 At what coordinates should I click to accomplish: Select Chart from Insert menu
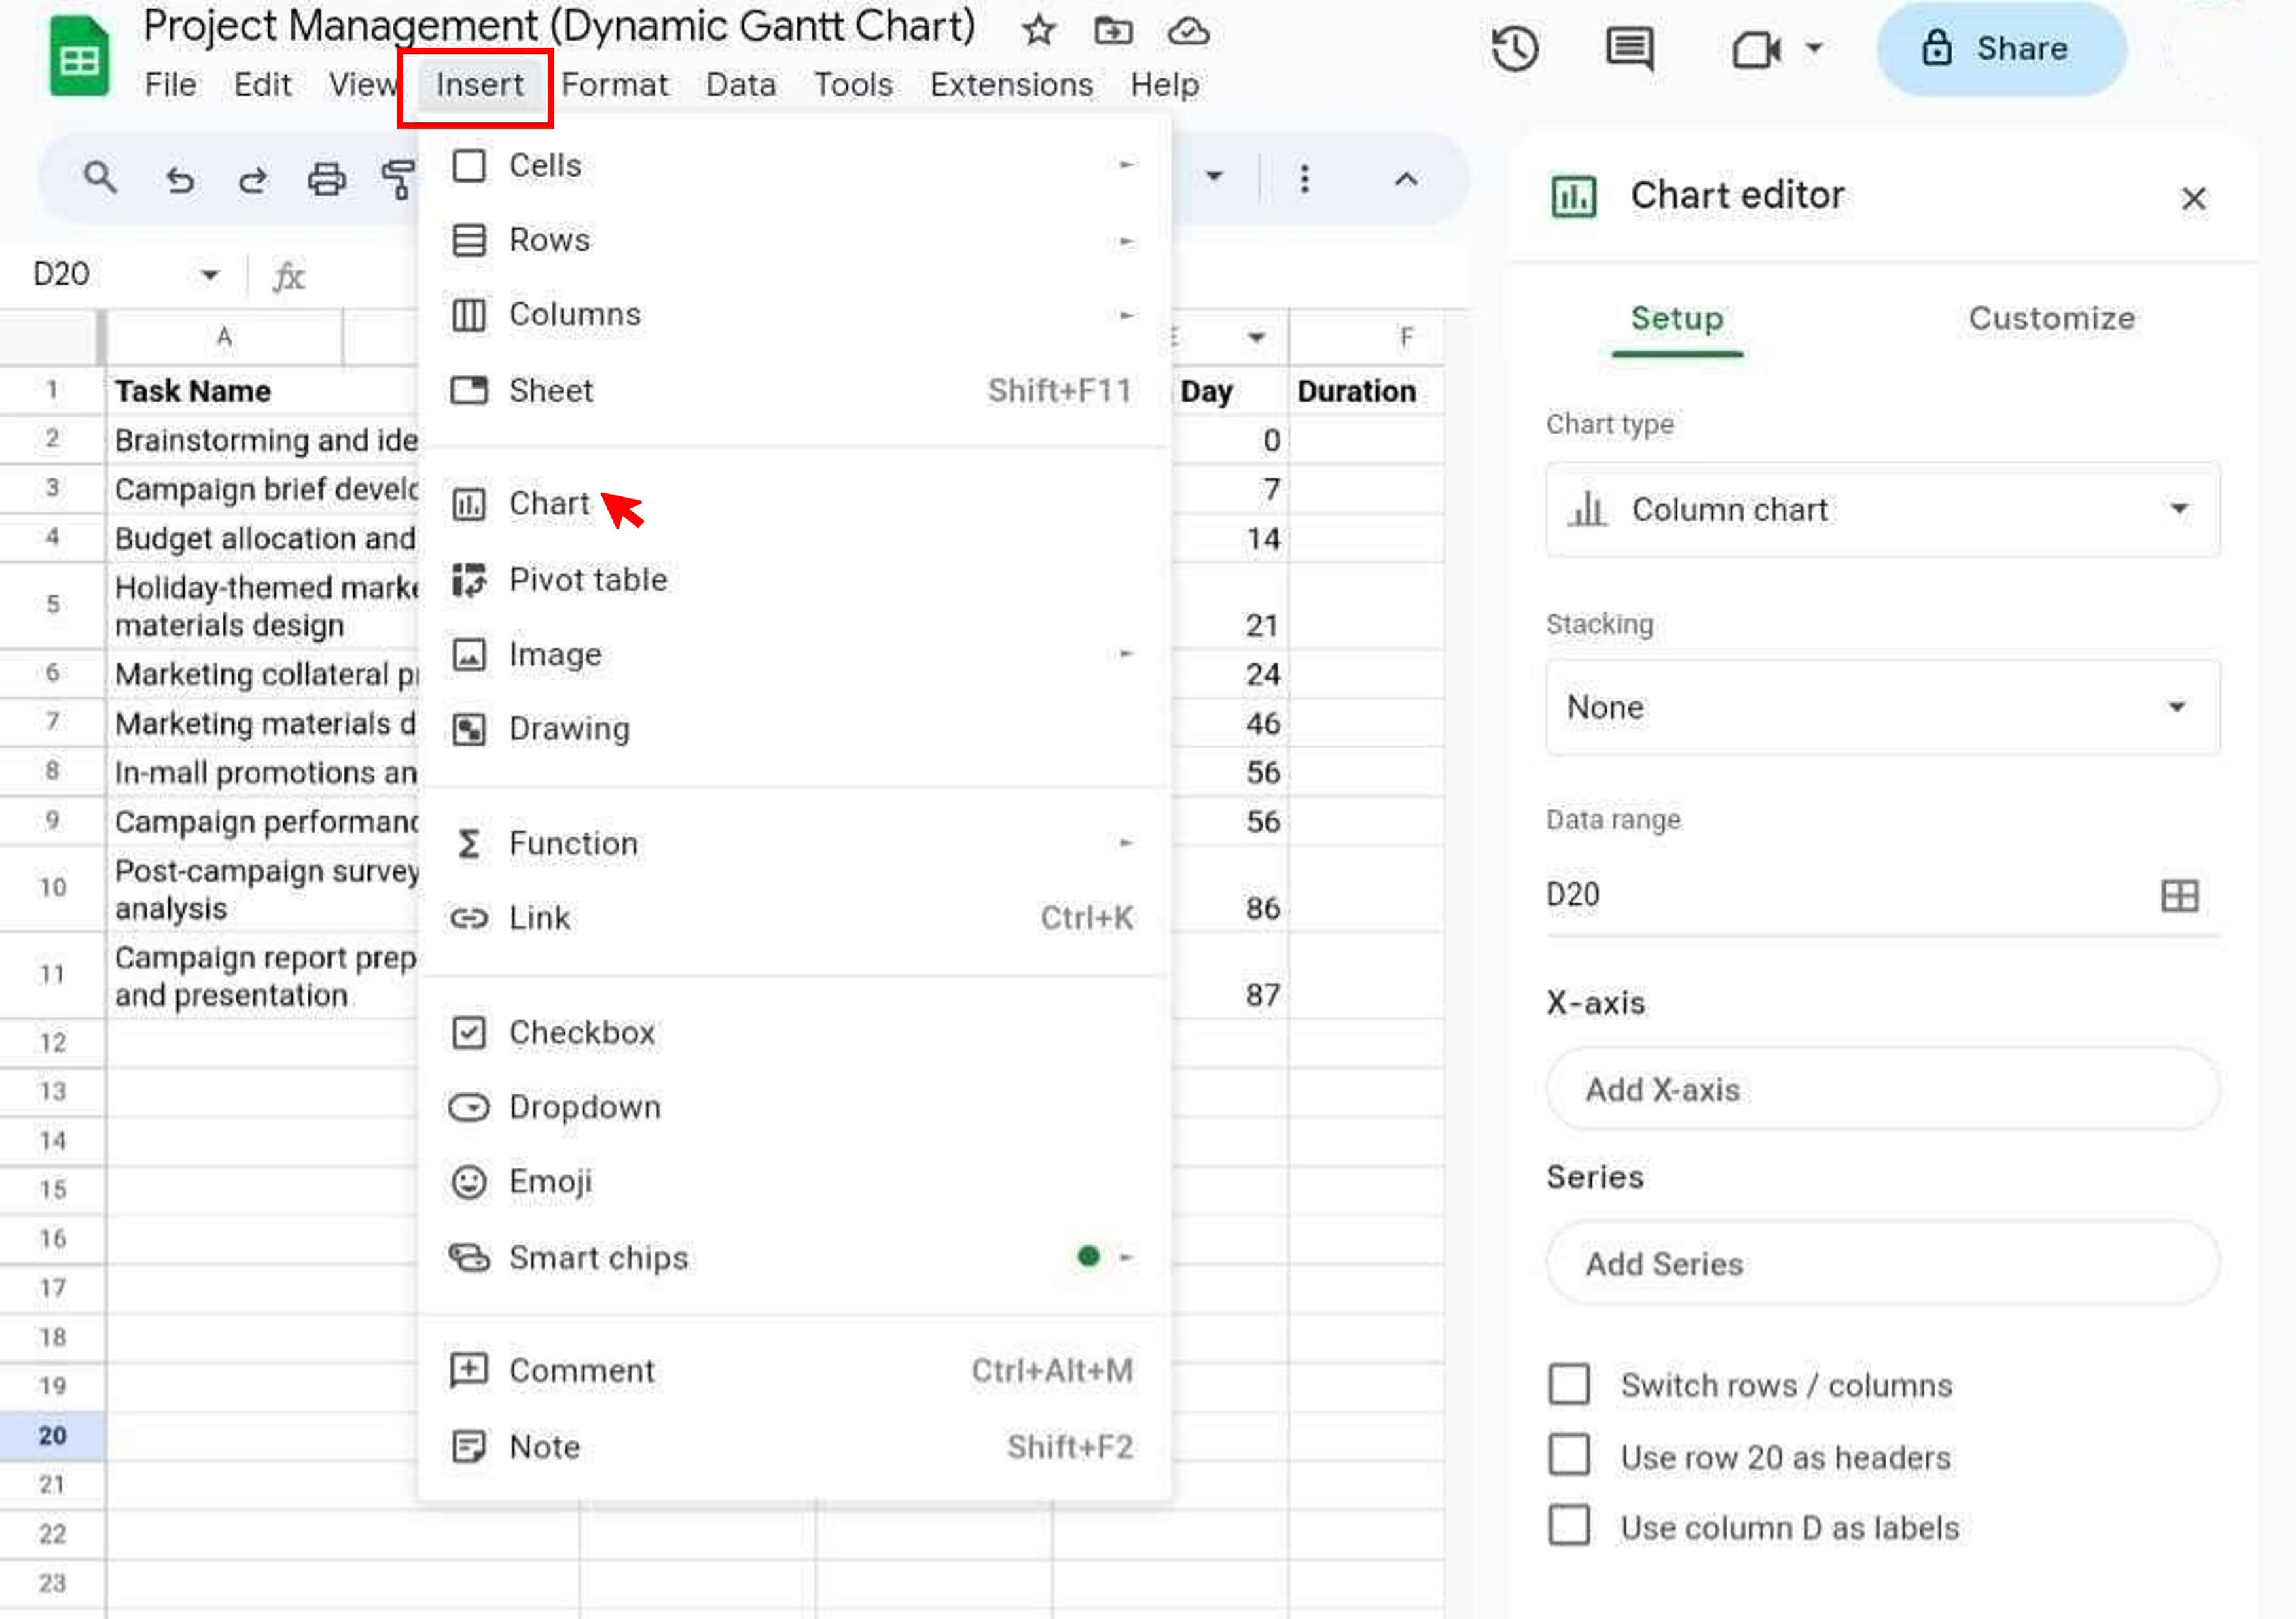click(548, 503)
